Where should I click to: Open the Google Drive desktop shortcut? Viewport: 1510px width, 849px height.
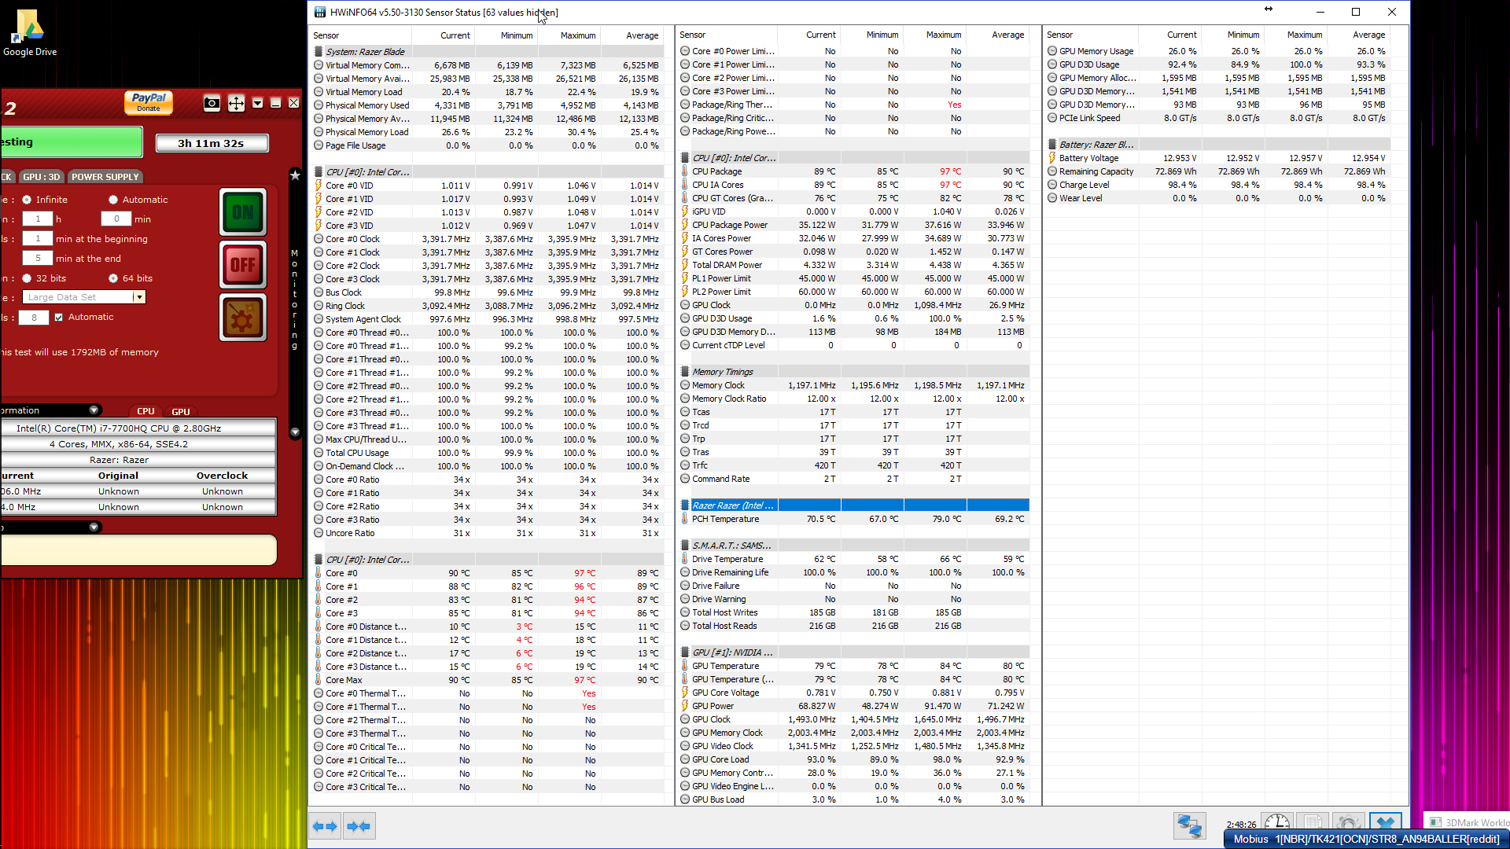tap(30, 33)
